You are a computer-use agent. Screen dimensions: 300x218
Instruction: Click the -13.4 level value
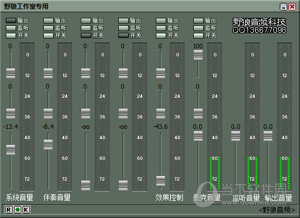point(11,127)
